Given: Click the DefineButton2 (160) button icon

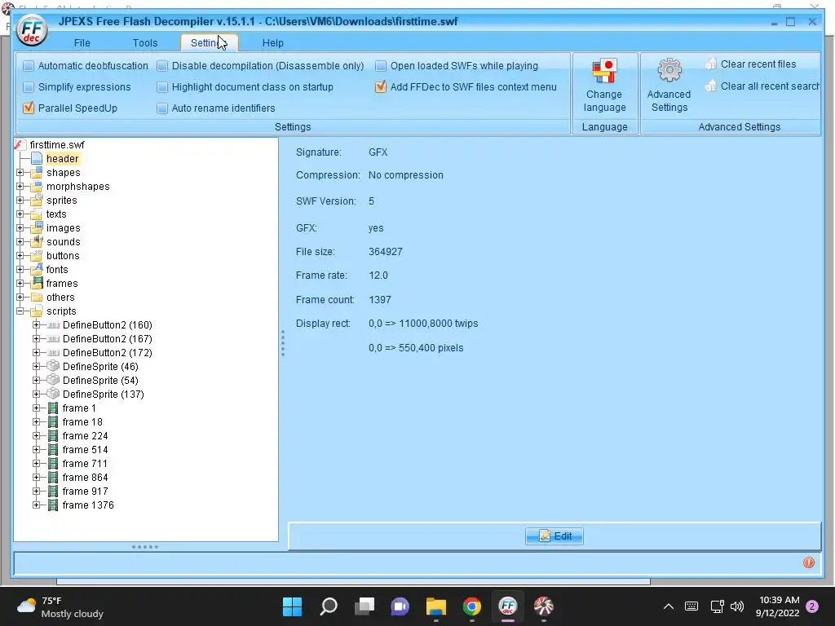Looking at the screenshot, I should [53, 324].
